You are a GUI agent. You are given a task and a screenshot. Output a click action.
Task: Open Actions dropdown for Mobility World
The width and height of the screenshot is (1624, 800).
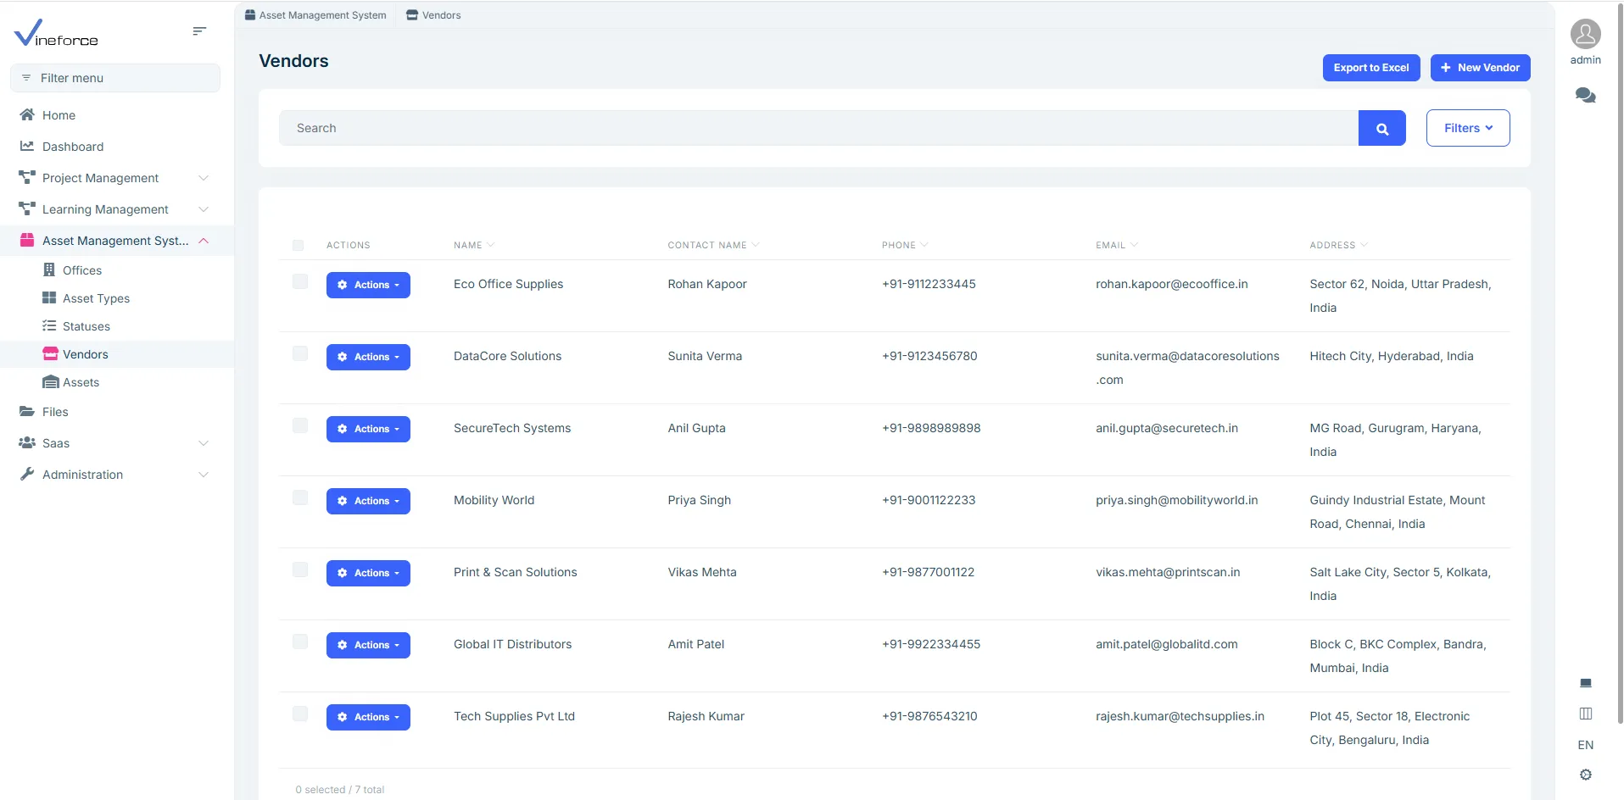(x=368, y=501)
